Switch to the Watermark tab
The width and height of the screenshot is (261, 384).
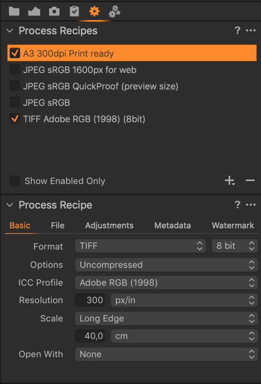[x=233, y=225]
